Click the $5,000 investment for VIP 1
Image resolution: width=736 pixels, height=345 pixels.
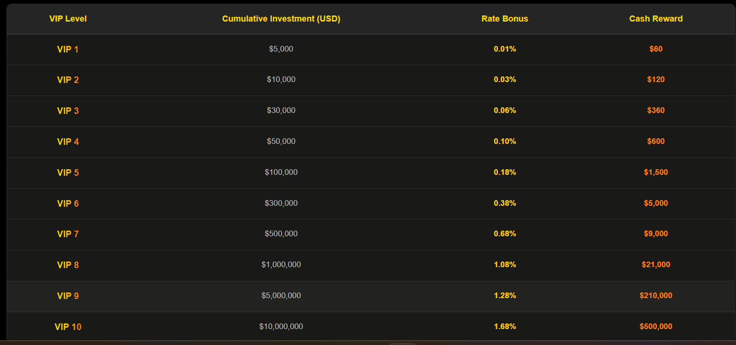pyautogui.click(x=281, y=49)
